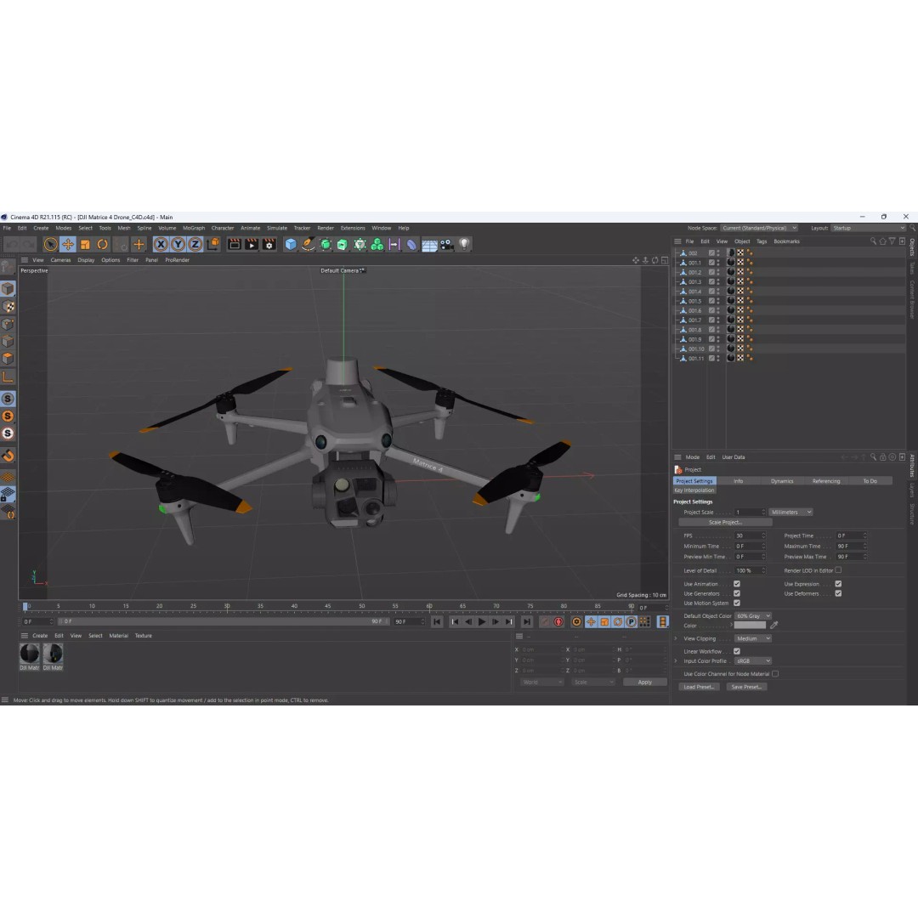Add a camera object icon
Image resolution: width=918 pixels, height=918 pixels.
coord(447,244)
